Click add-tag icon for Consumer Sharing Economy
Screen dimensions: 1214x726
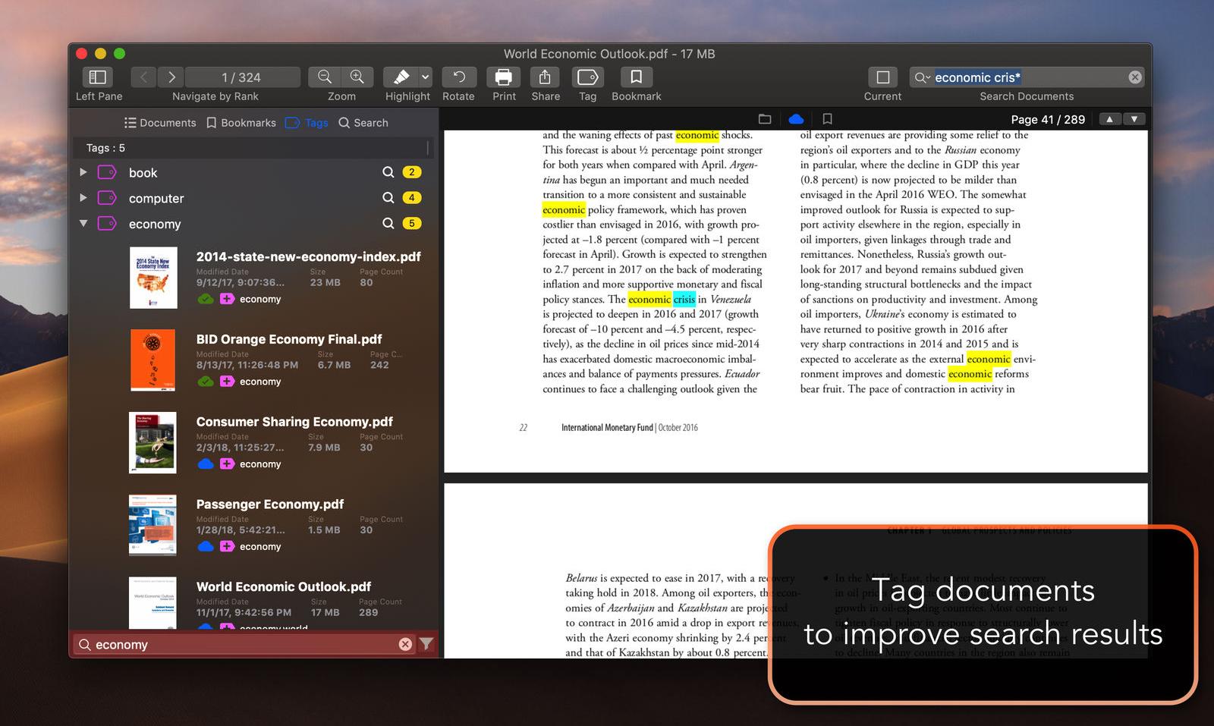227,464
